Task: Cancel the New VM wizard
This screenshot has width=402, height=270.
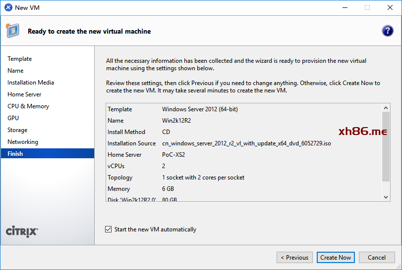Action: point(376,257)
